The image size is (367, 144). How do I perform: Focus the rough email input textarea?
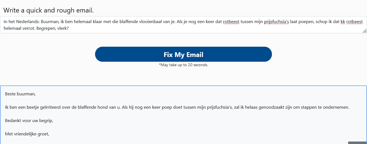coord(183,25)
